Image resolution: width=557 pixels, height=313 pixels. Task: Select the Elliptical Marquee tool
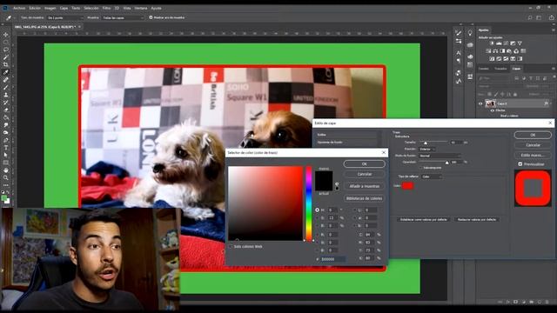(6, 43)
